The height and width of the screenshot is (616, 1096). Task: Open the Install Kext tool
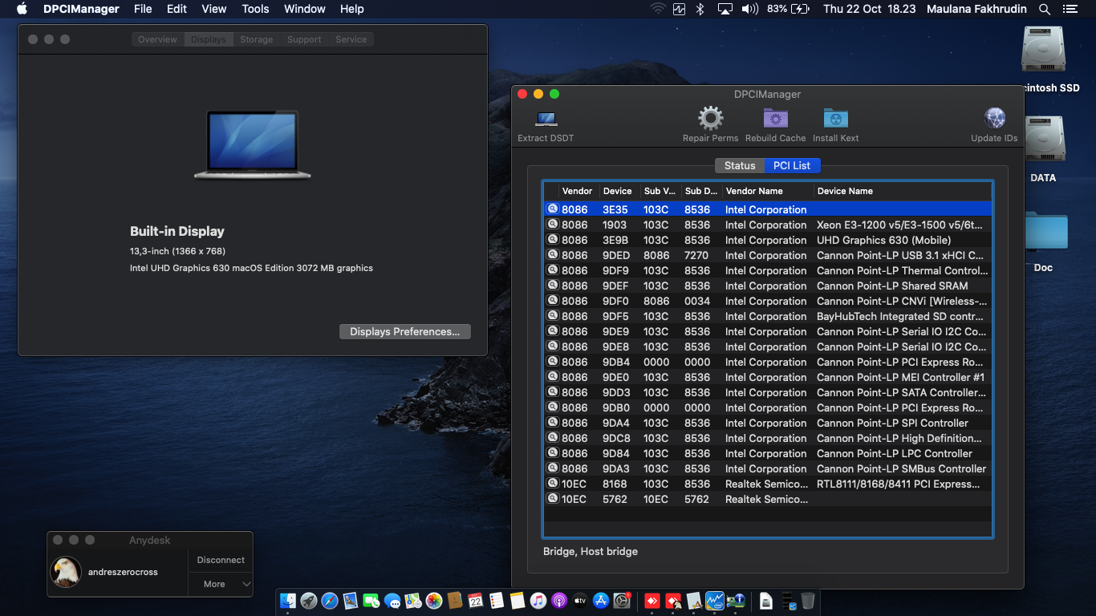click(x=835, y=120)
